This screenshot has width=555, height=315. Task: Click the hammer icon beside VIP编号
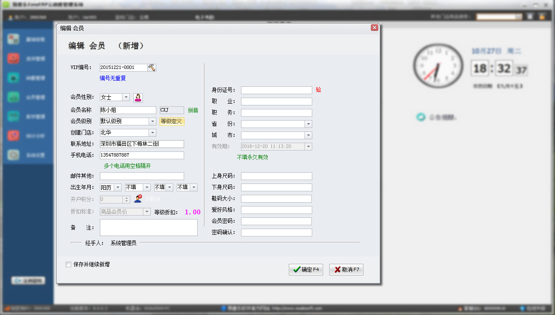pyautogui.click(x=152, y=68)
